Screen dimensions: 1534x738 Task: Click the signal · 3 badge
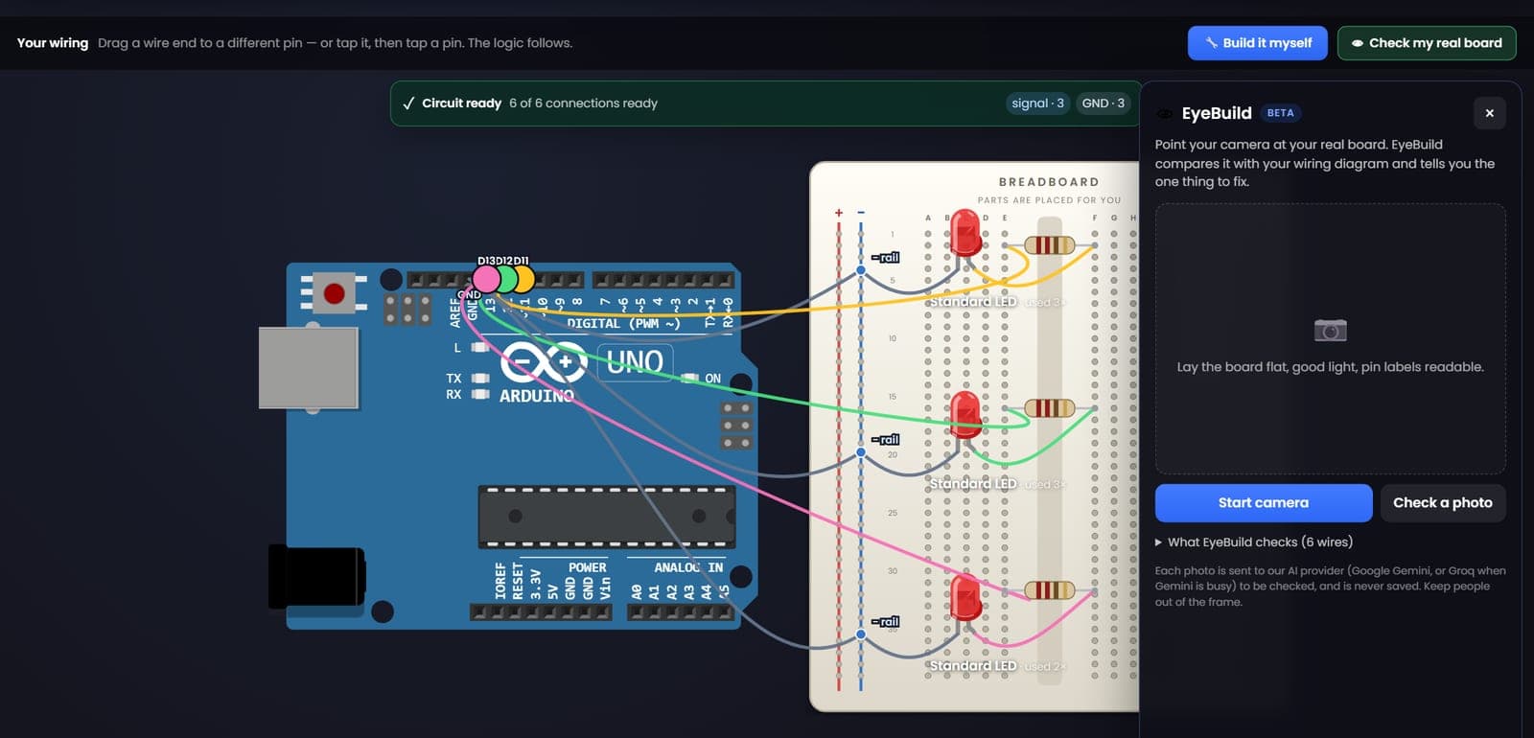tap(1037, 104)
